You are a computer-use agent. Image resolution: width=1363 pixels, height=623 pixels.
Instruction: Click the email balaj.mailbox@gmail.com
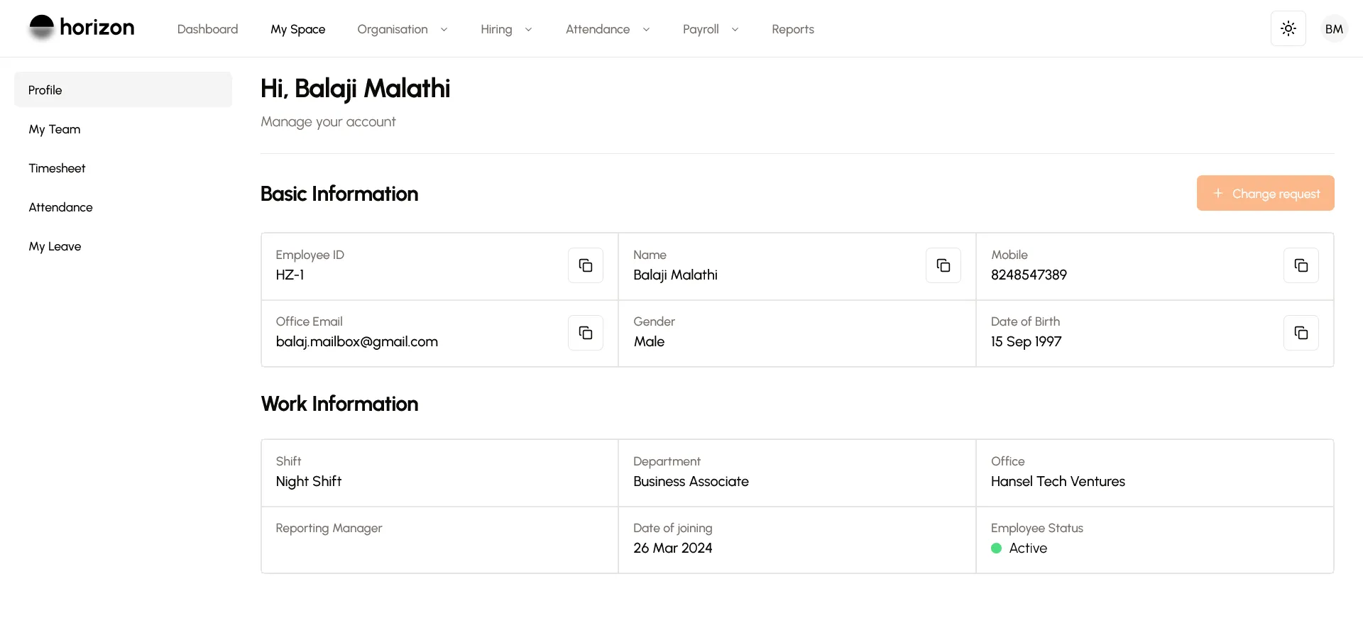pos(356,341)
